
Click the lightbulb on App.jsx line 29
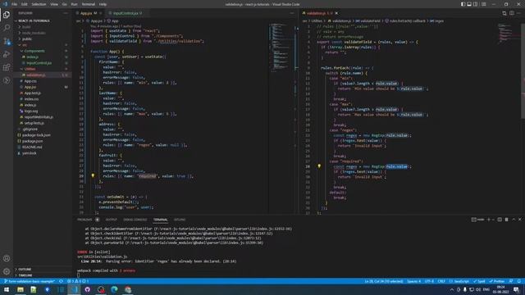[x=93, y=175]
